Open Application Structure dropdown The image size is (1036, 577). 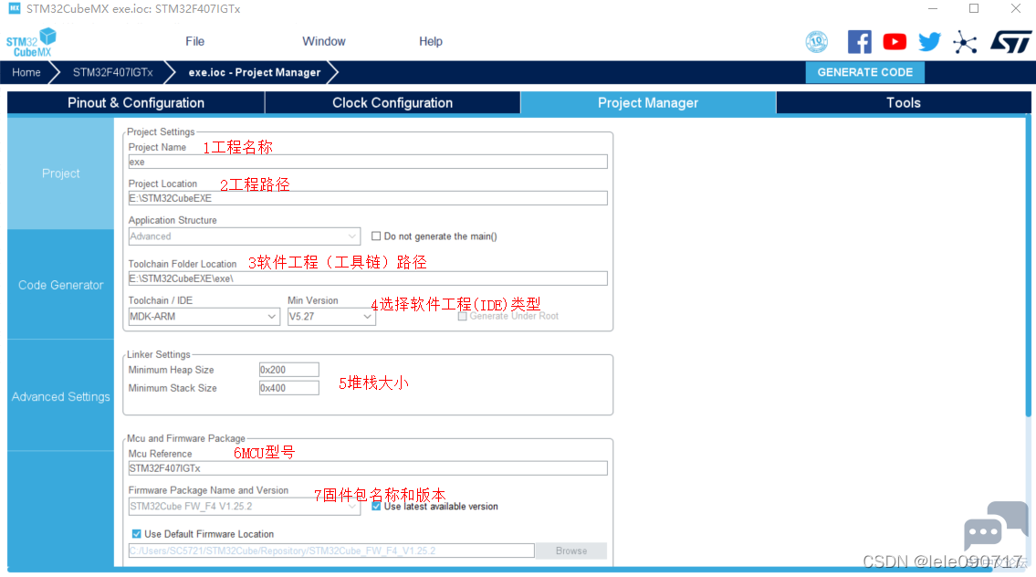(x=244, y=236)
